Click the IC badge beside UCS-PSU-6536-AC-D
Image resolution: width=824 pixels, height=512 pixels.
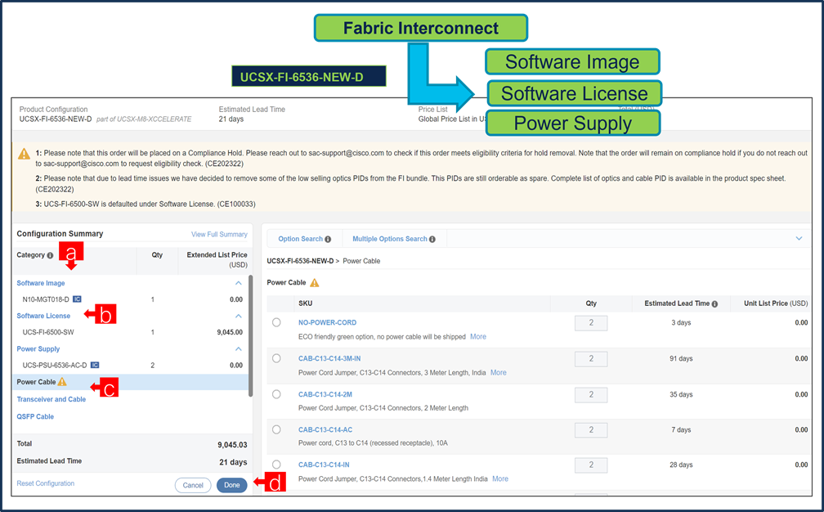95,365
